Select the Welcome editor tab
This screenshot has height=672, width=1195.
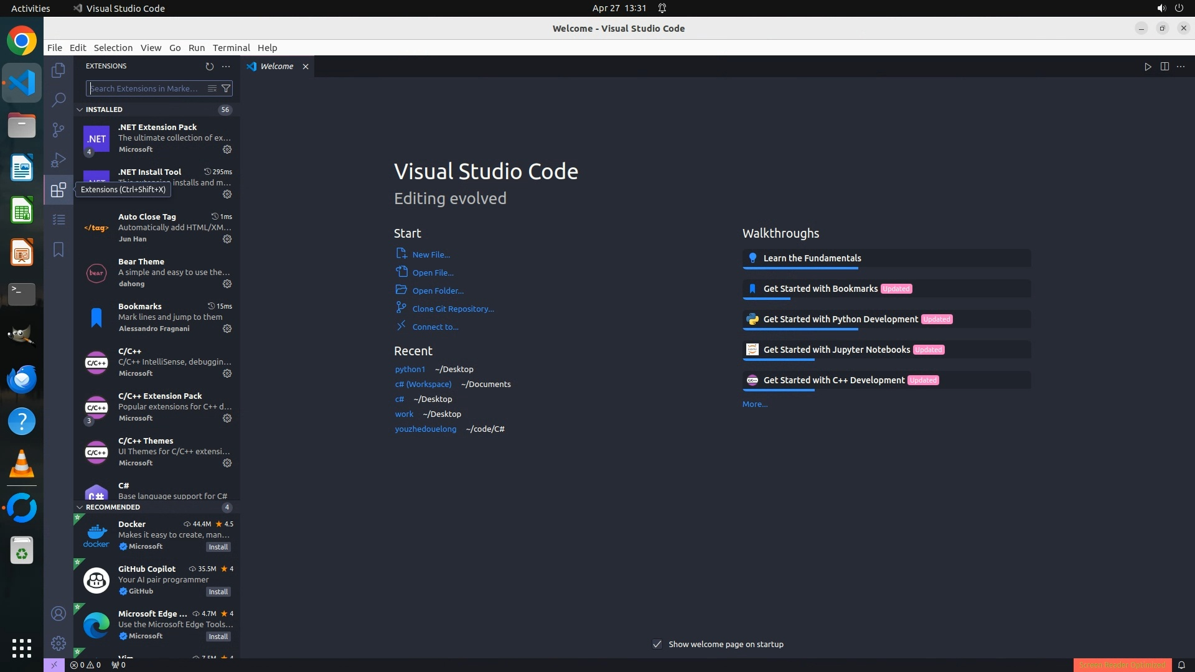tap(276, 67)
